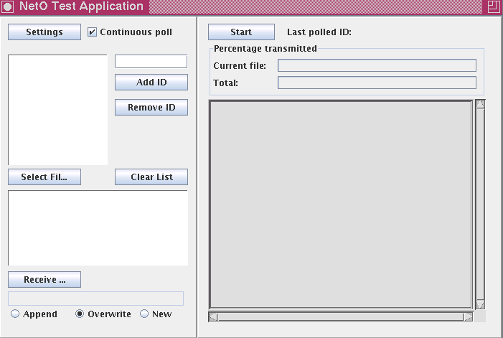Screen dimensions: 503x338
Task: Choose the Overwrite radio option
Action: pos(80,314)
